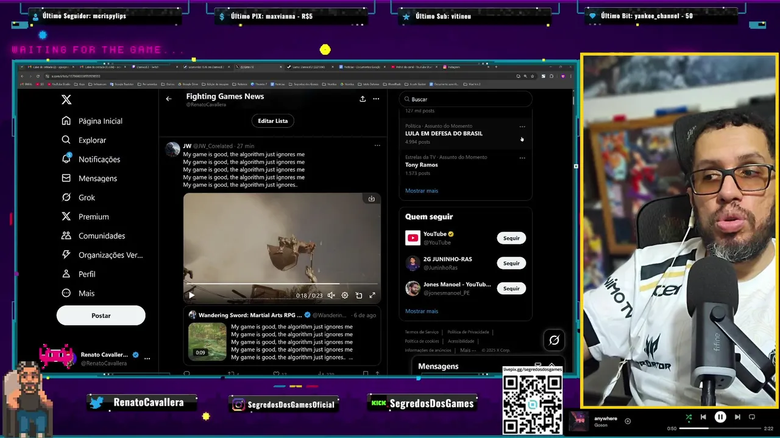780x438 pixels.
Task: Toggle repeat in the music player
Action: (x=752, y=417)
